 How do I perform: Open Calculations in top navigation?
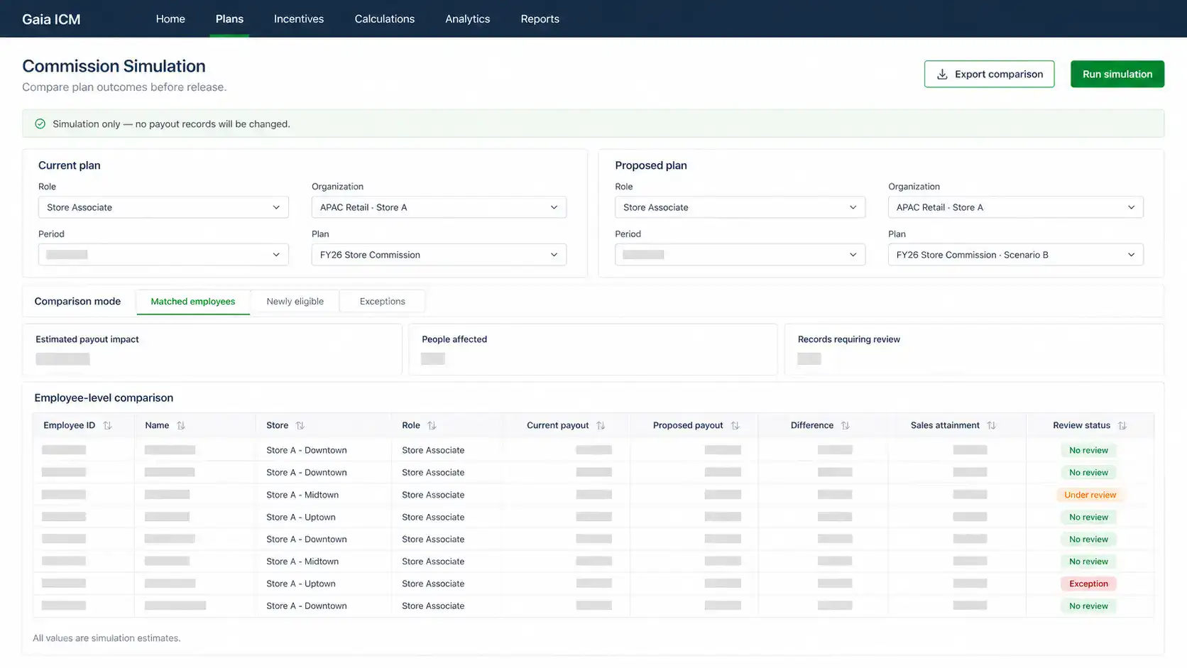385,19
